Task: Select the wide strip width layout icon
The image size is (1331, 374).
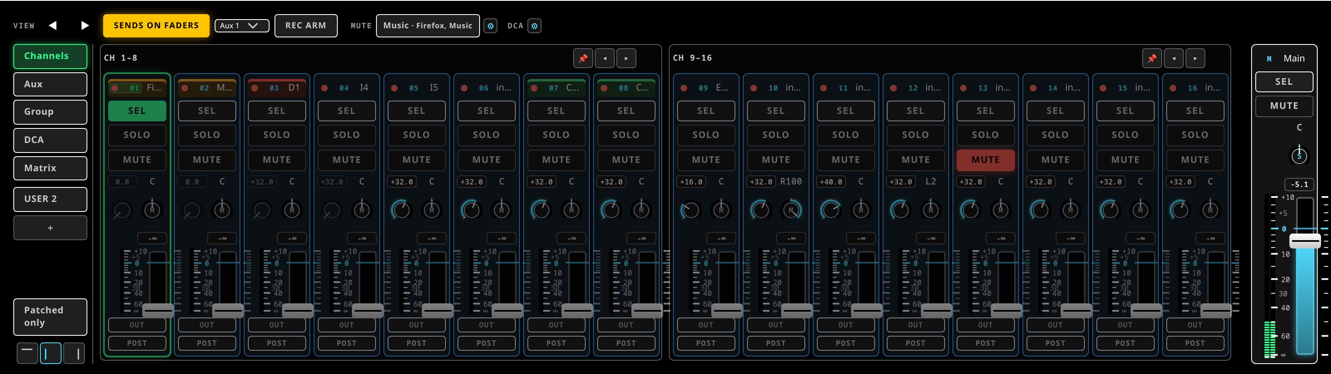Action: pos(74,353)
